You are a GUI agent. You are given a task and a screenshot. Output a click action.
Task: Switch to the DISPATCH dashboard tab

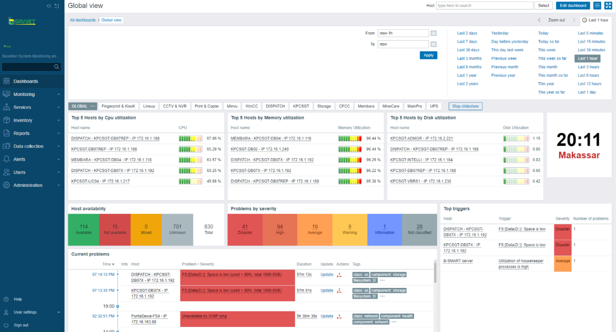(275, 106)
